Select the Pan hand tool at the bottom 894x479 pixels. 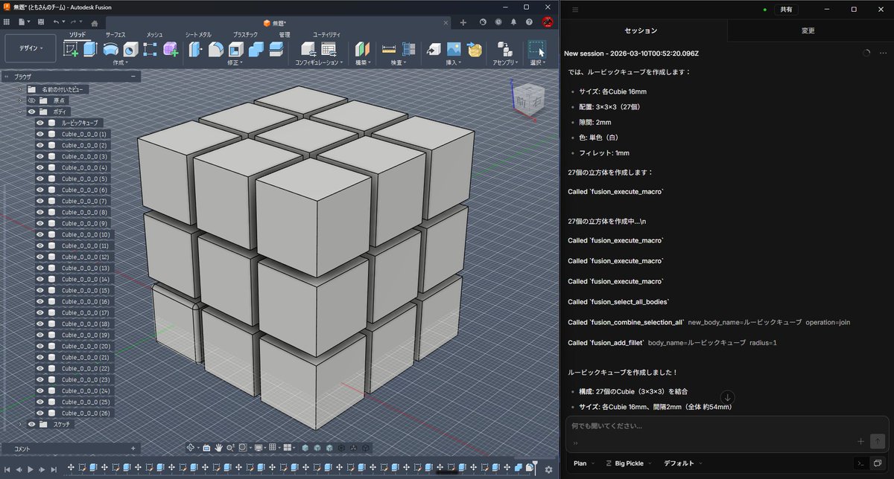[x=218, y=447]
